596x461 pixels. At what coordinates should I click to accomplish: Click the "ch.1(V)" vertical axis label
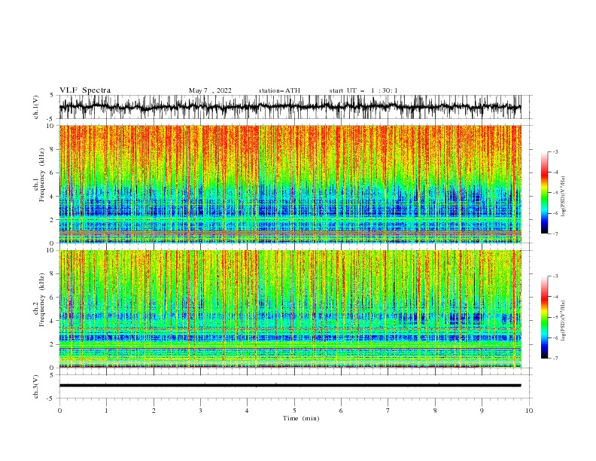click(36, 107)
